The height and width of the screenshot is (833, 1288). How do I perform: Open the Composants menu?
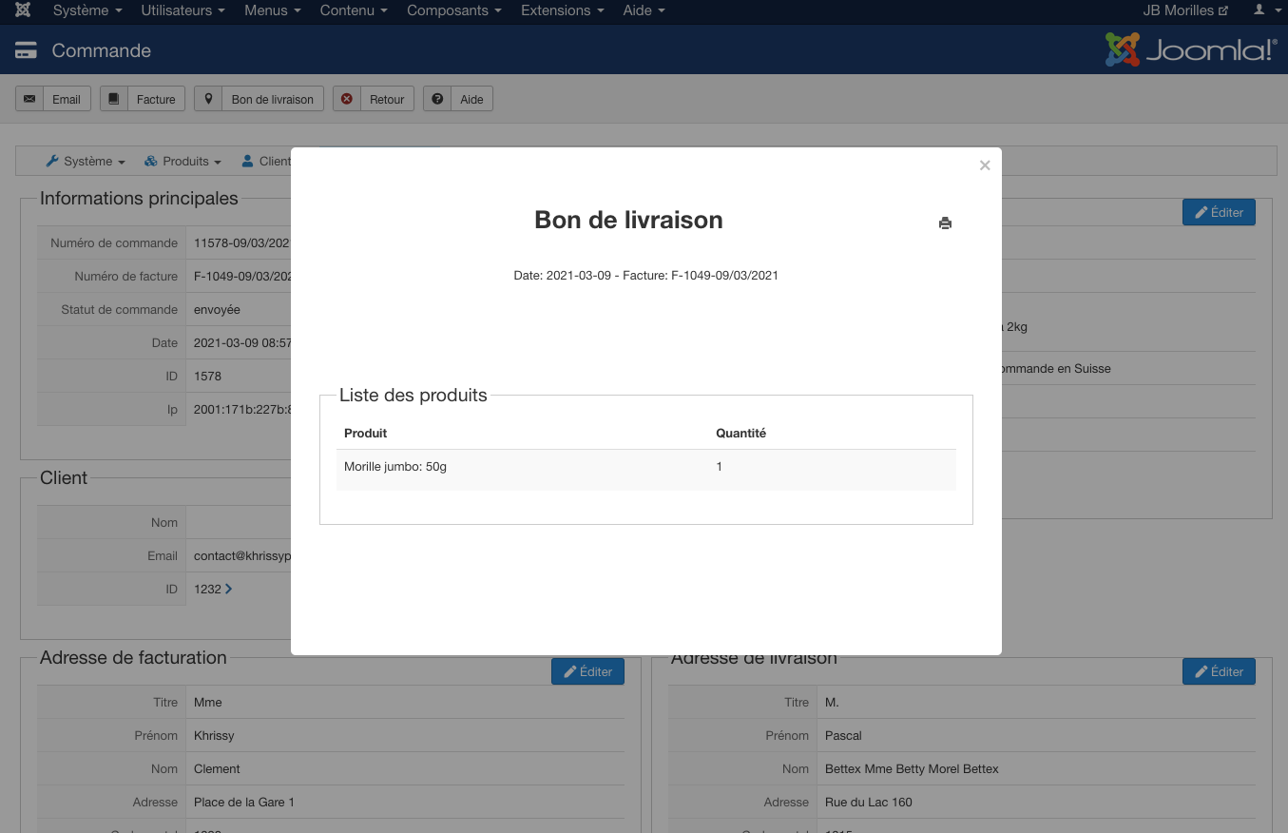(x=454, y=10)
